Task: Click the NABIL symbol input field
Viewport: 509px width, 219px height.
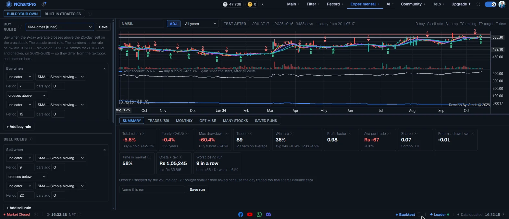Action: point(142,24)
